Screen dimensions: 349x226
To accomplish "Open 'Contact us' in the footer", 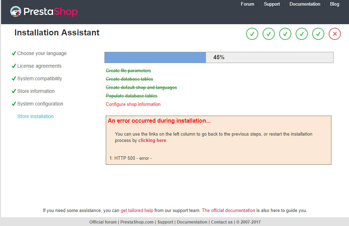I will point(222,222).
